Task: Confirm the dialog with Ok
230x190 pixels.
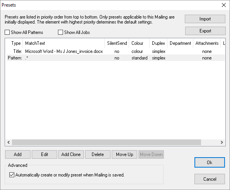Action: [210, 162]
